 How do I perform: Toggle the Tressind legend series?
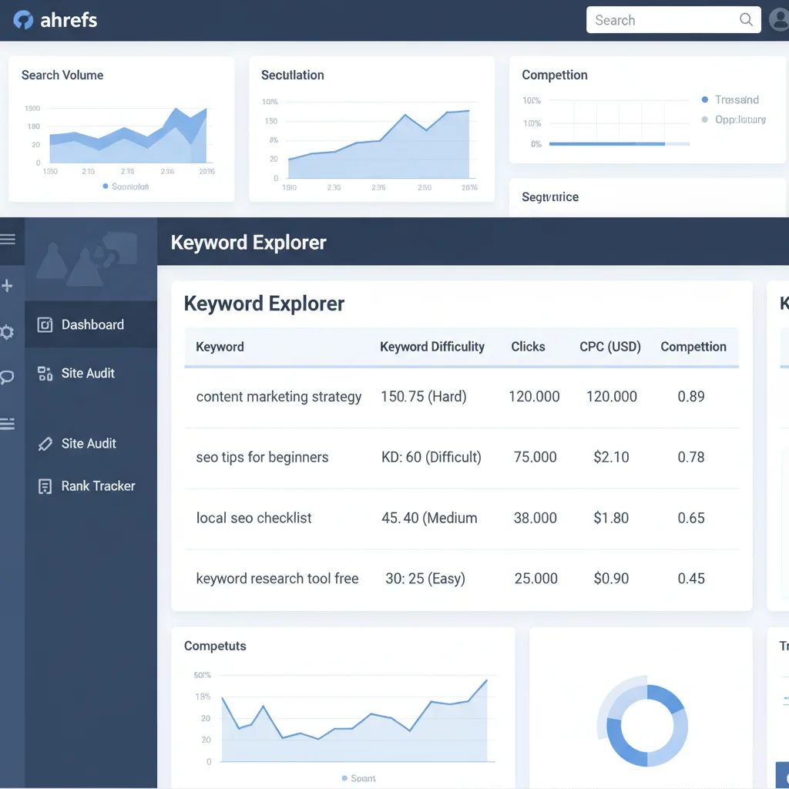(730, 99)
